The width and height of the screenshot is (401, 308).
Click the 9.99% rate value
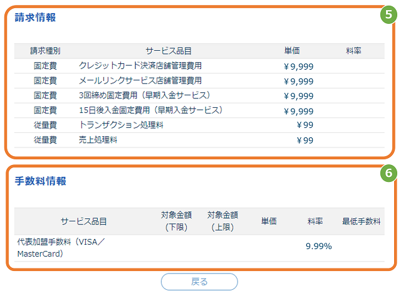tap(319, 247)
